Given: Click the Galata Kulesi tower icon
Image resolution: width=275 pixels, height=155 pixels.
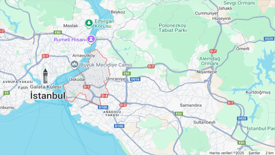Looking at the screenshot, I should point(45,76).
